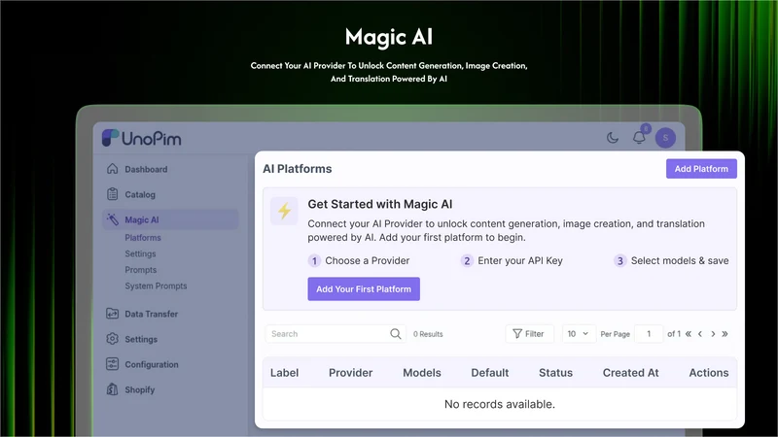This screenshot has height=437, width=778.
Task: Open the Catalog clipboard icon
Action: 113,194
